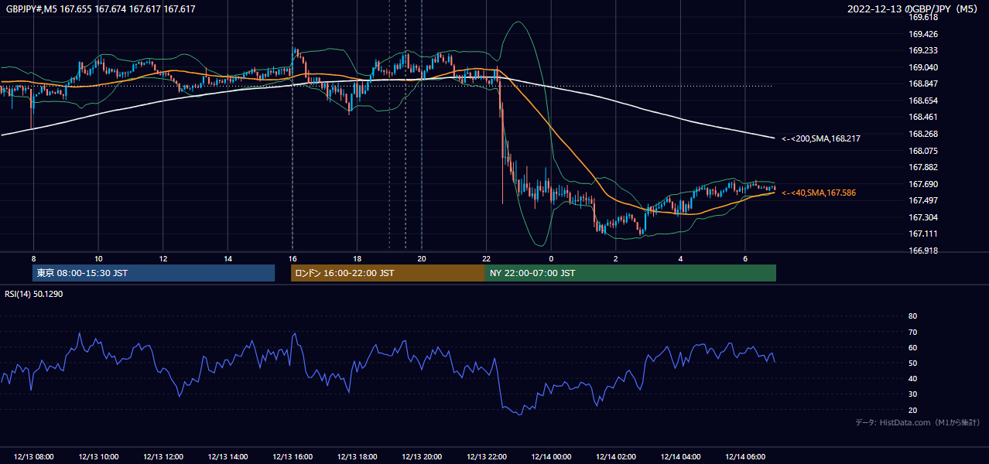
Task: Click hour label 14 under the price chart
Action: 228,258
